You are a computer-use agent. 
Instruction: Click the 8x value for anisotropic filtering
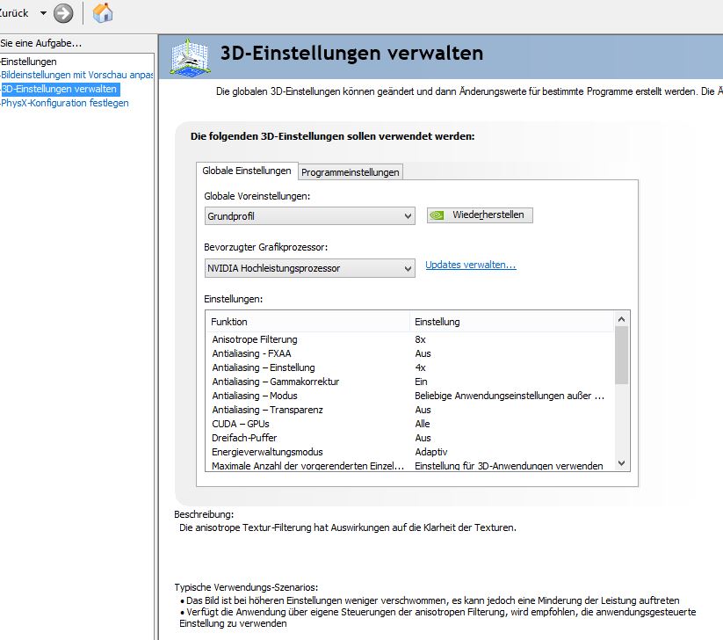pyautogui.click(x=420, y=339)
